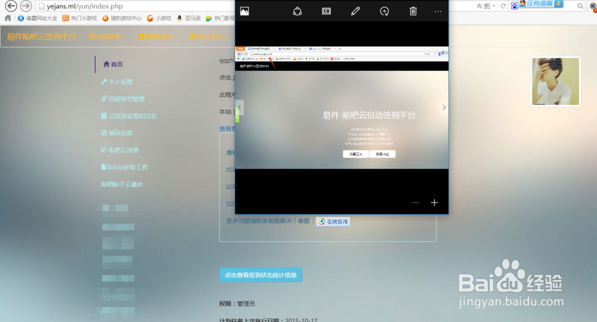The image size is (597, 322).
Task: Click the browser reload icon
Action: [x=503, y=6]
